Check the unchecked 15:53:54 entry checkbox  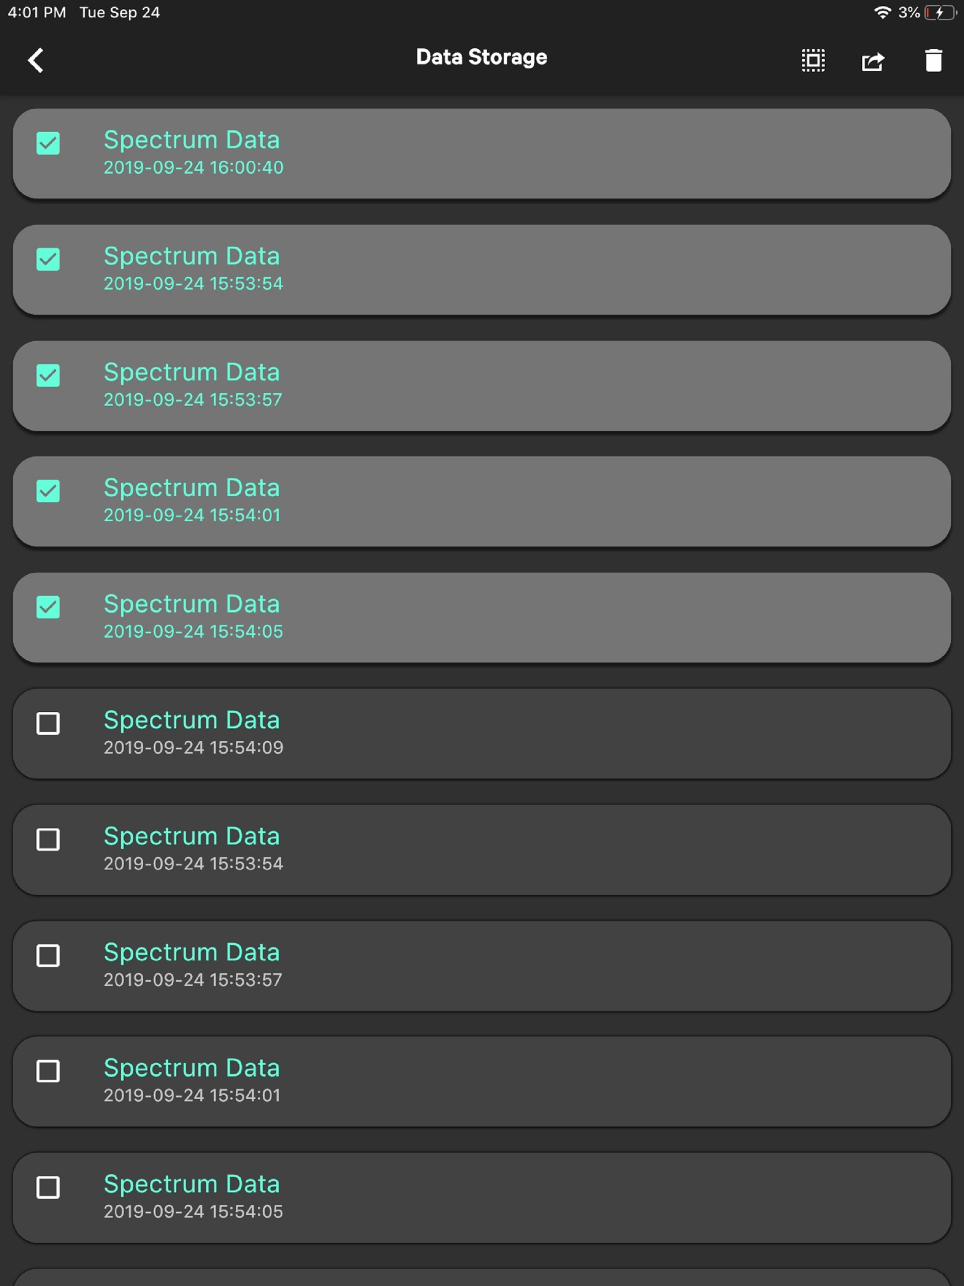pyautogui.click(x=48, y=839)
